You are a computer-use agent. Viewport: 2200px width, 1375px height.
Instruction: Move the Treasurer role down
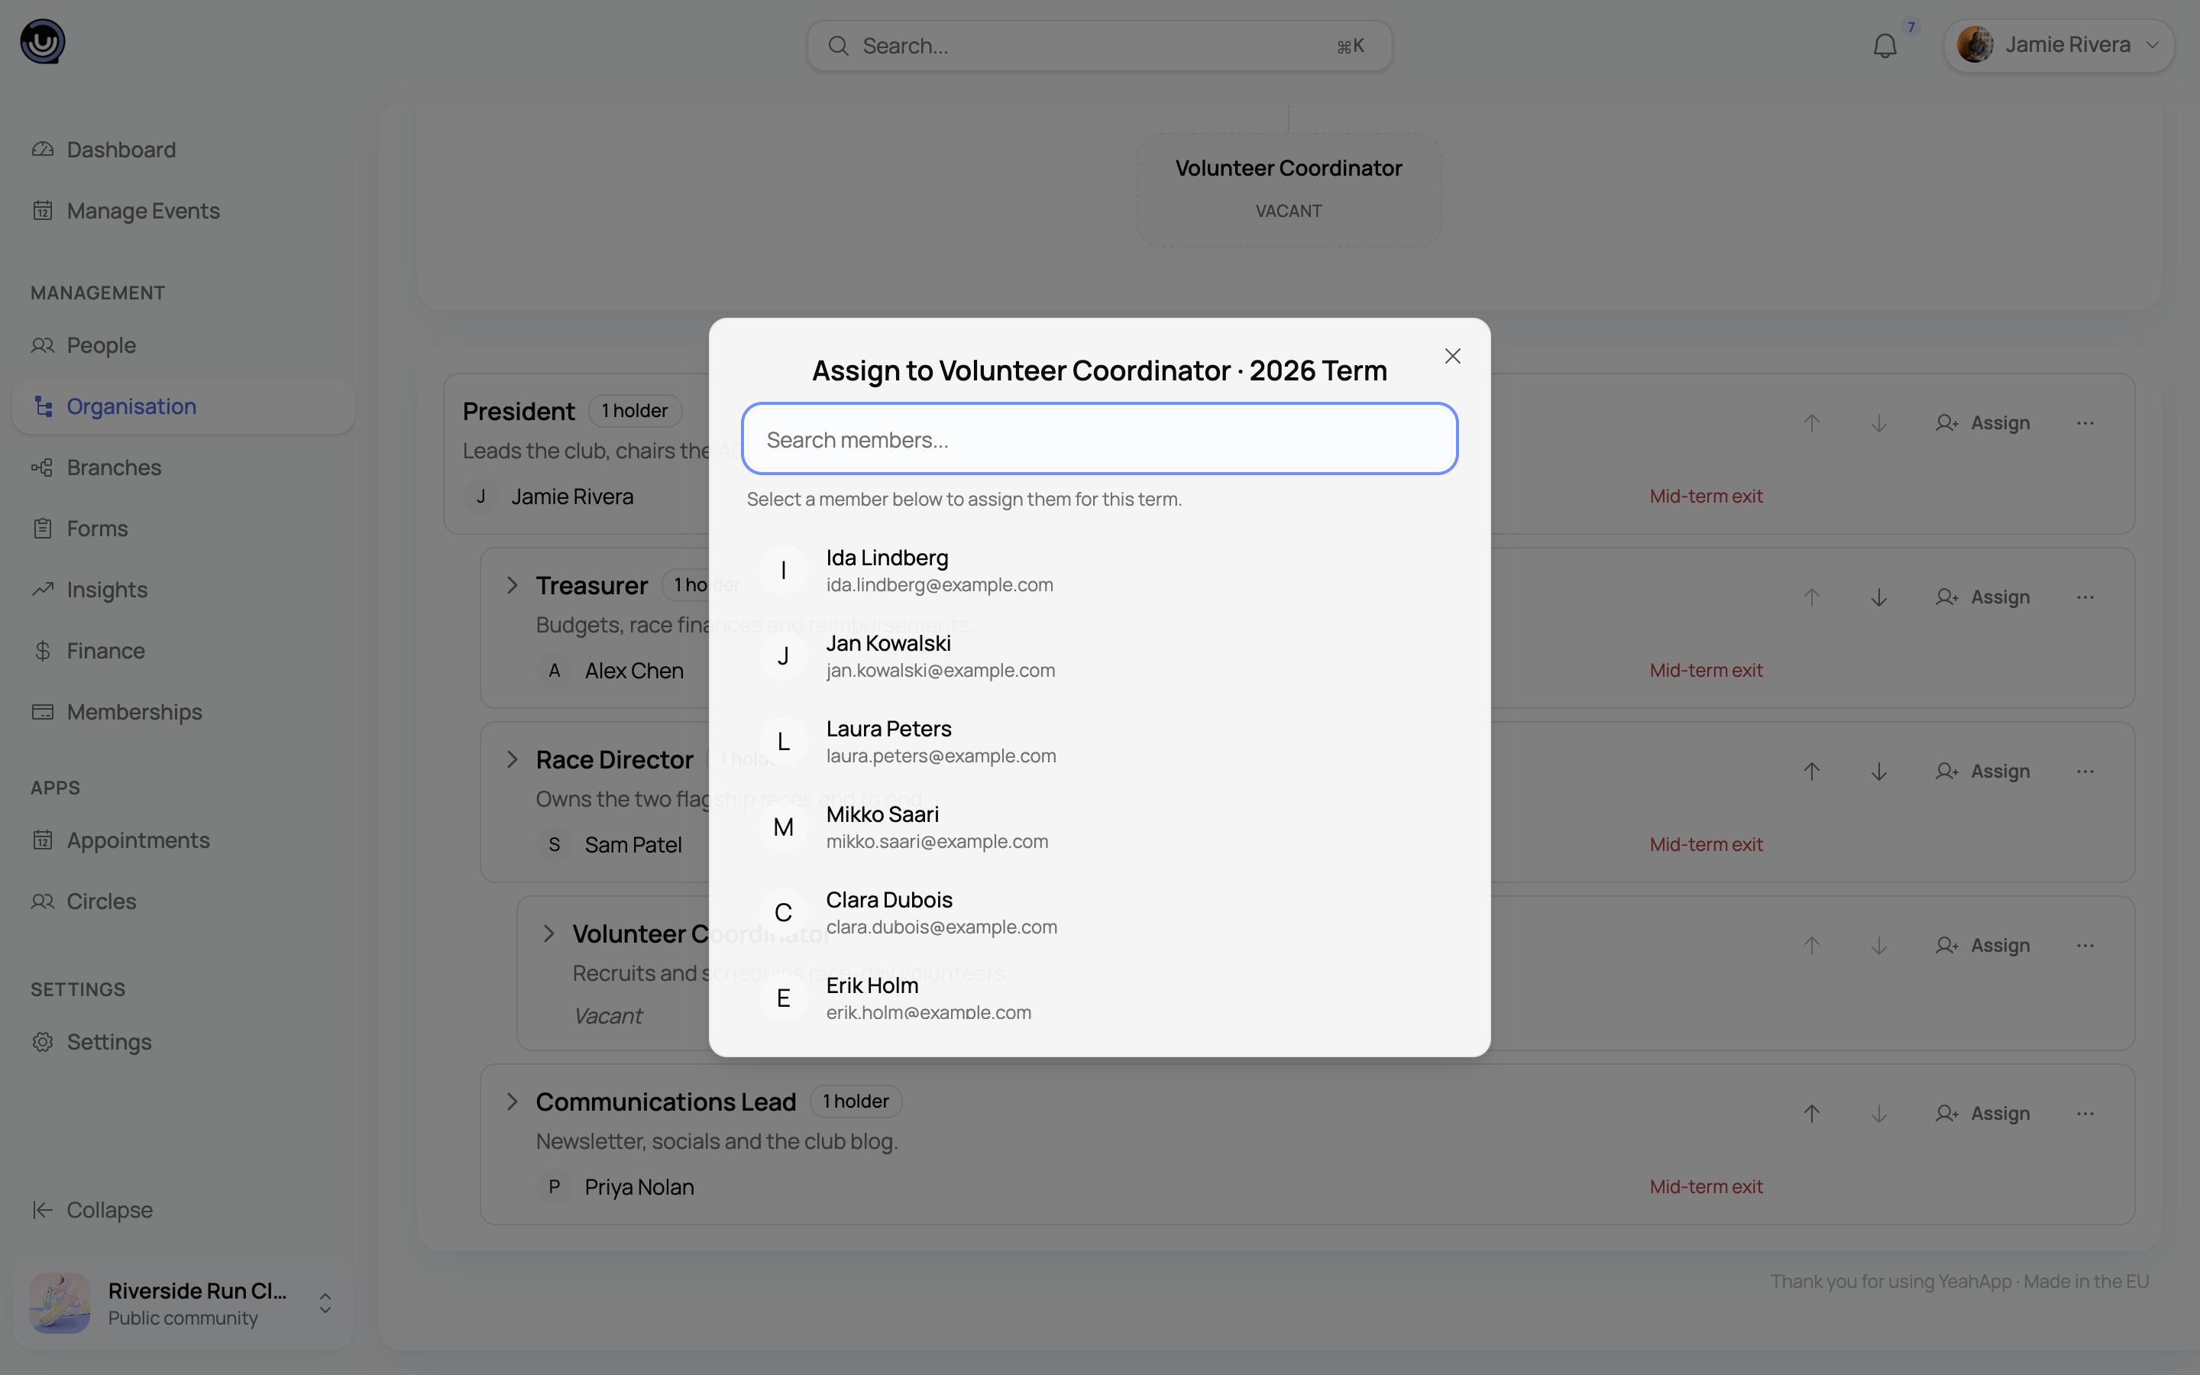click(x=1879, y=597)
